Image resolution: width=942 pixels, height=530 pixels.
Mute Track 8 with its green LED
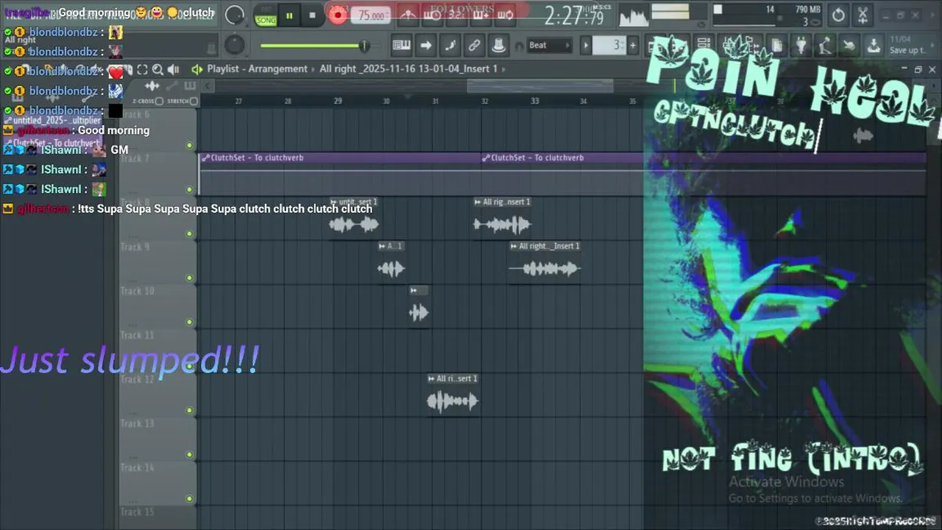190,234
